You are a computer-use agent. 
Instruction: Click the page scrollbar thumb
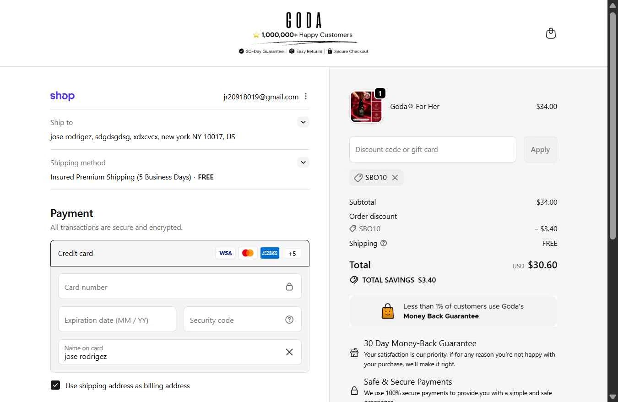pos(613,125)
